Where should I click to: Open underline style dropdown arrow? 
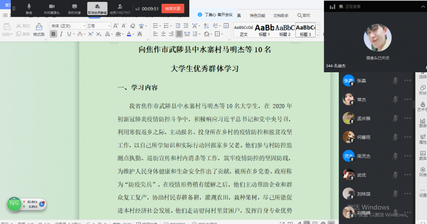(x=74, y=34)
